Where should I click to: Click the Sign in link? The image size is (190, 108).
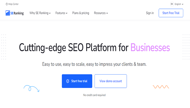coord(150,13)
